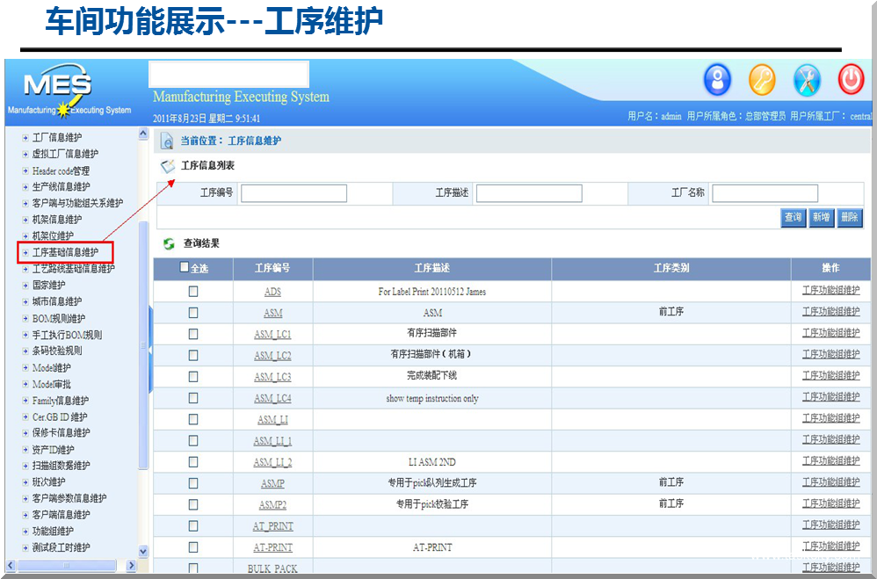Click the icon beside 工序信息列表 heading
This screenshot has height=579, width=877.
168,166
